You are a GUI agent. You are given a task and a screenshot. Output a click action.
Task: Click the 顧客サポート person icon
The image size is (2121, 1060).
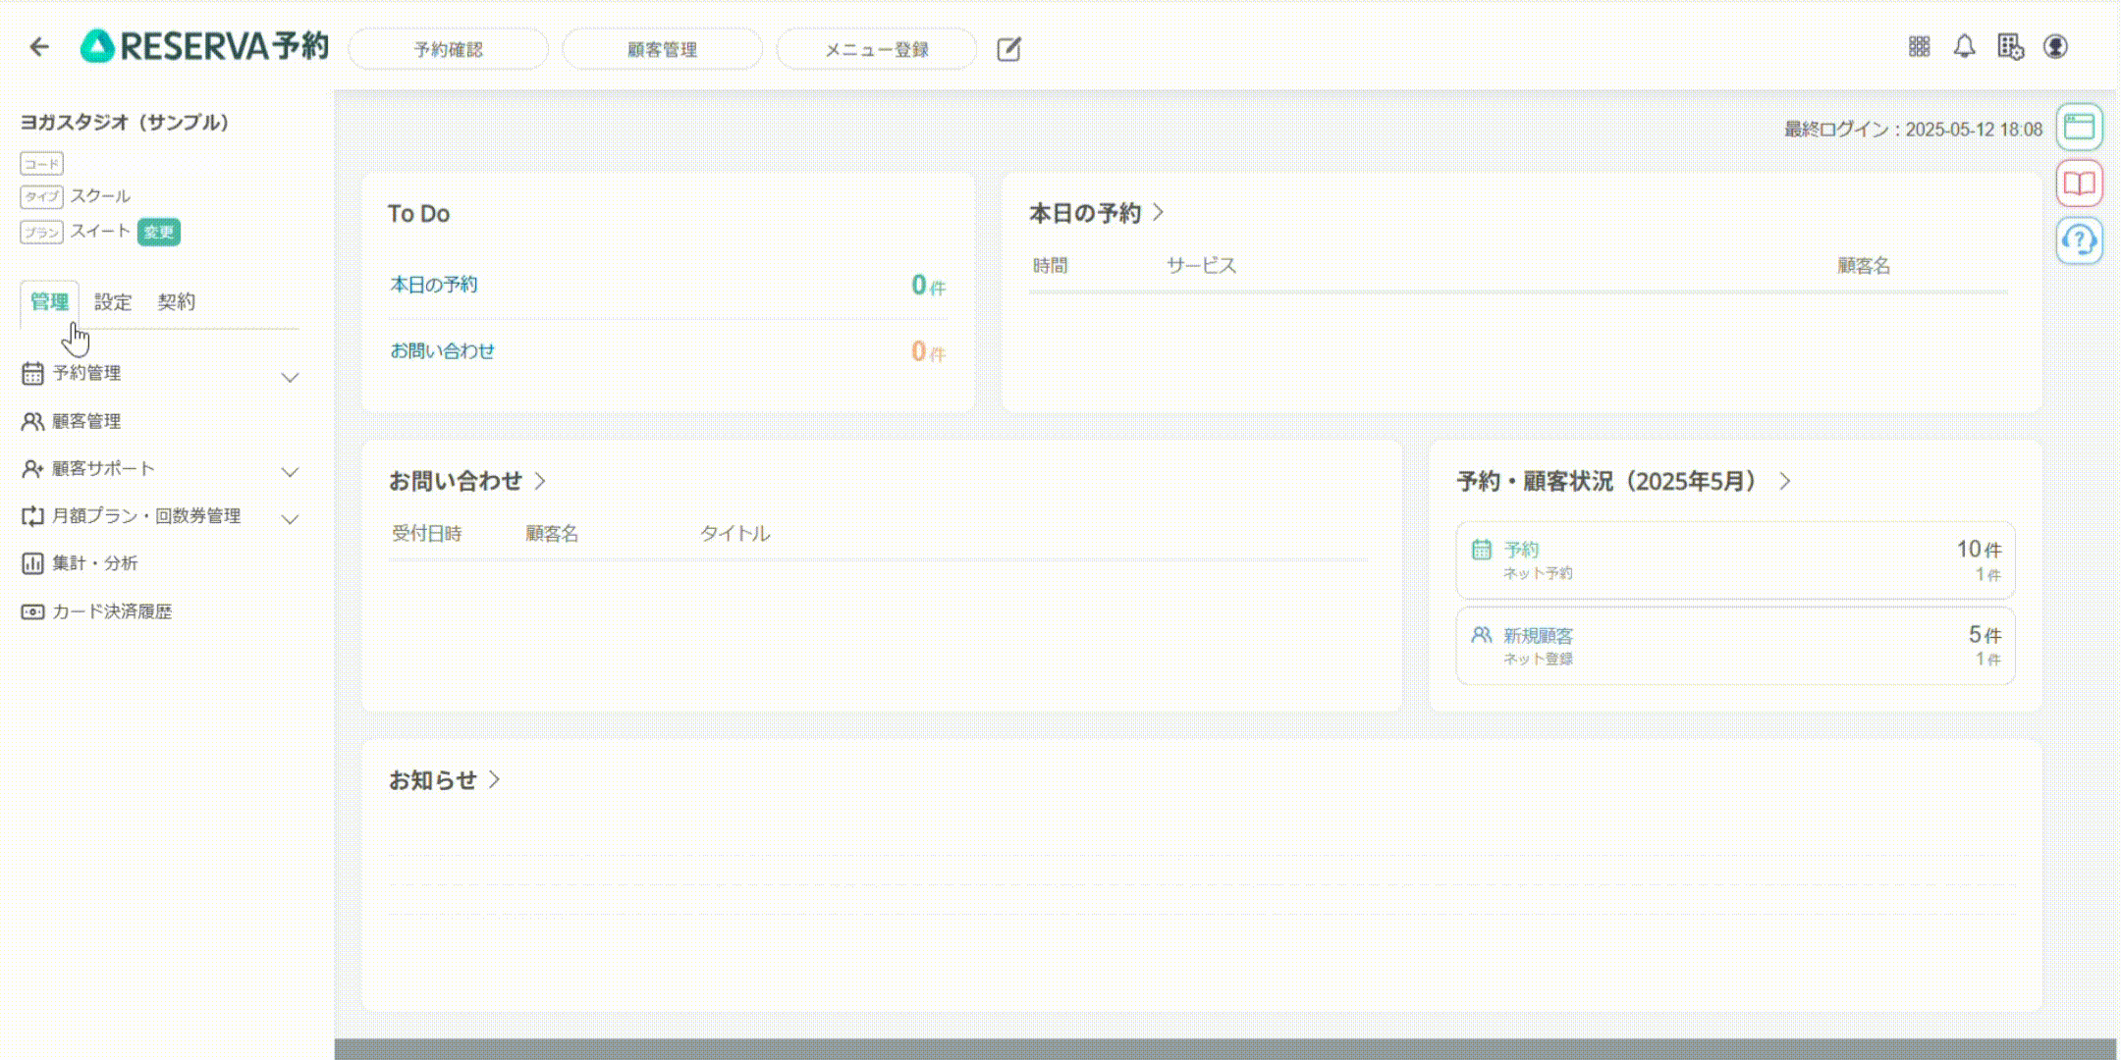(x=32, y=469)
